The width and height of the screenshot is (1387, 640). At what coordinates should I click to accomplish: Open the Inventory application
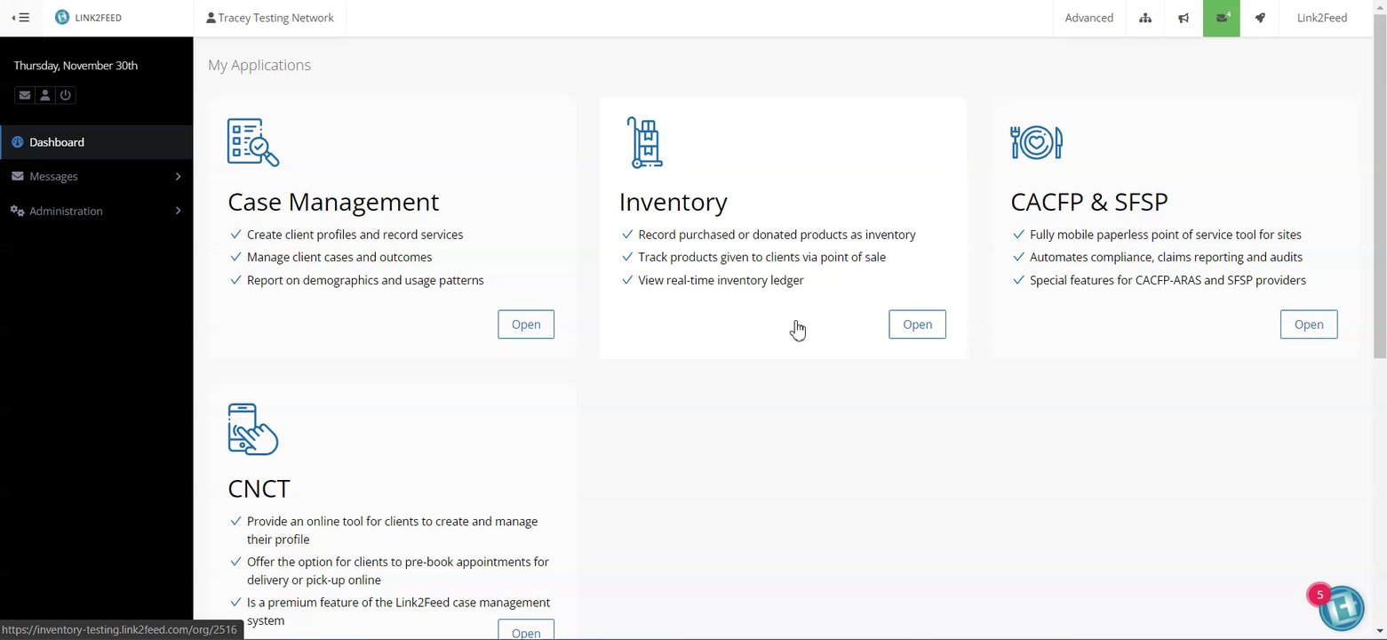tap(917, 324)
